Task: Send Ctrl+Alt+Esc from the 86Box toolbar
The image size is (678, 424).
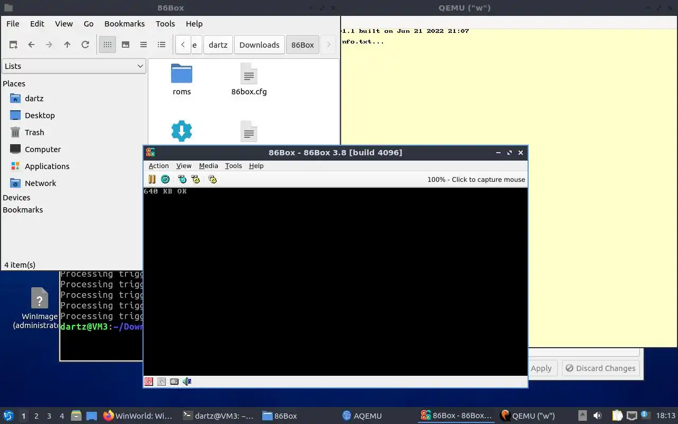Action: click(195, 179)
